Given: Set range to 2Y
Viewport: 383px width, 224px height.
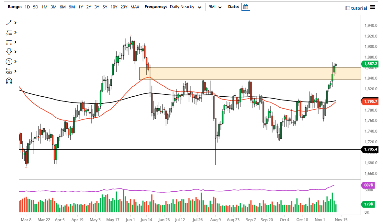Looking at the screenshot, I should pos(89,7).
